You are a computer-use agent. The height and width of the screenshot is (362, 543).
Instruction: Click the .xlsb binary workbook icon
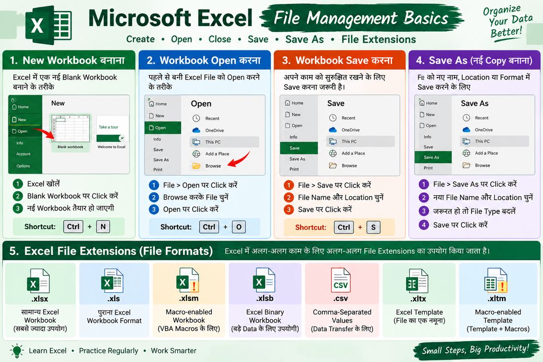pos(264,280)
